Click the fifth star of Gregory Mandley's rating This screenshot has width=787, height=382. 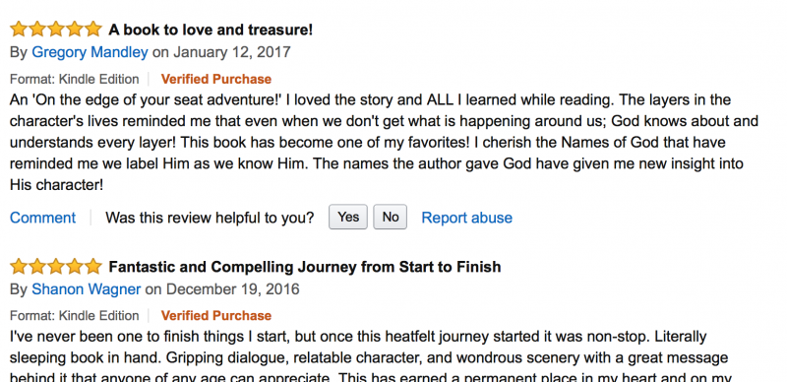point(92,30)
